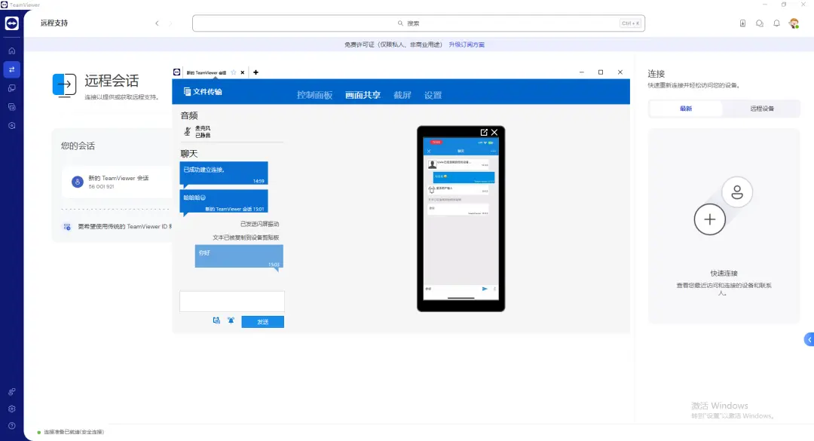The image size is (814, 441).
Task: Select the 文件传输 file transfer icon
Action: point(186,91)
